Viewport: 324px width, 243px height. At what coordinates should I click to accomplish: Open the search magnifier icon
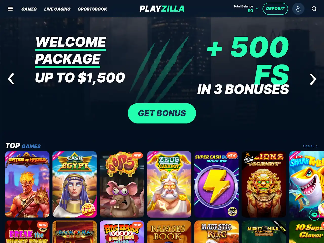pyautogui.click(x=314, y=9)
